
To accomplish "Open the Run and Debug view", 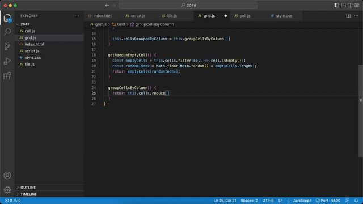I will click(x=7, y=61).
